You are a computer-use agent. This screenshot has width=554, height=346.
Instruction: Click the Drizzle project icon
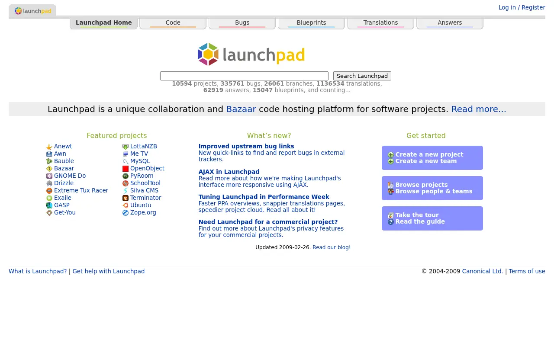[x=49, y=183]
